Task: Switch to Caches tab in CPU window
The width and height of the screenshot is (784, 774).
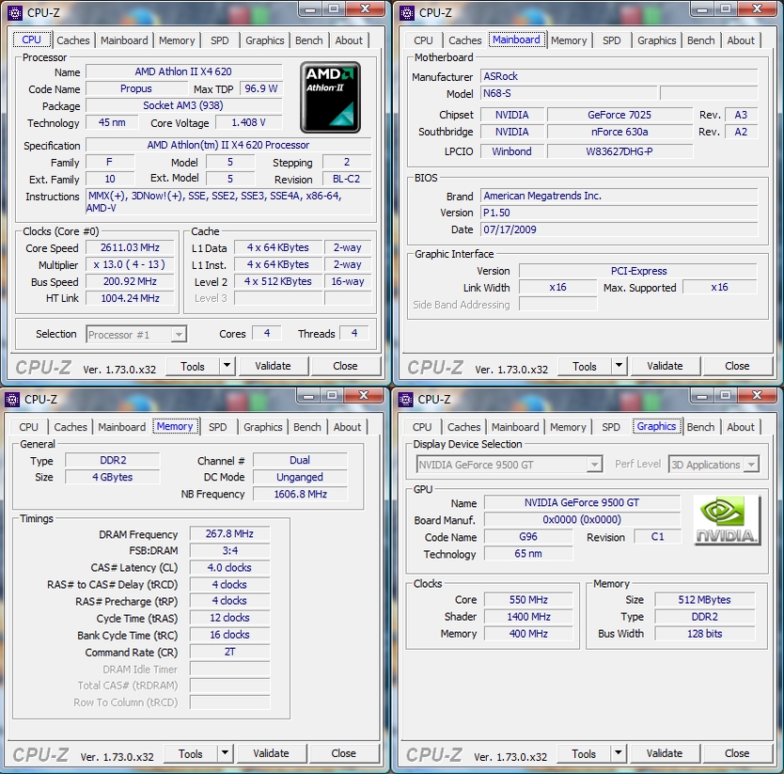Action: 73,40
